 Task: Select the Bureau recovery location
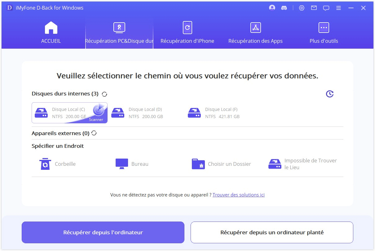(x=131, y=164)
